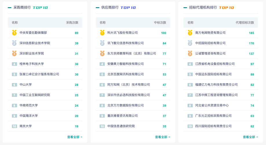Click 讯飞智元信息科技有限公司 entry

(126, 43)
